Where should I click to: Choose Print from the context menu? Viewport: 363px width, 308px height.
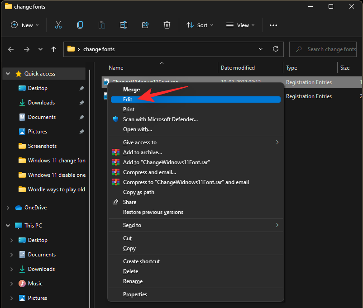click(196, 109)
